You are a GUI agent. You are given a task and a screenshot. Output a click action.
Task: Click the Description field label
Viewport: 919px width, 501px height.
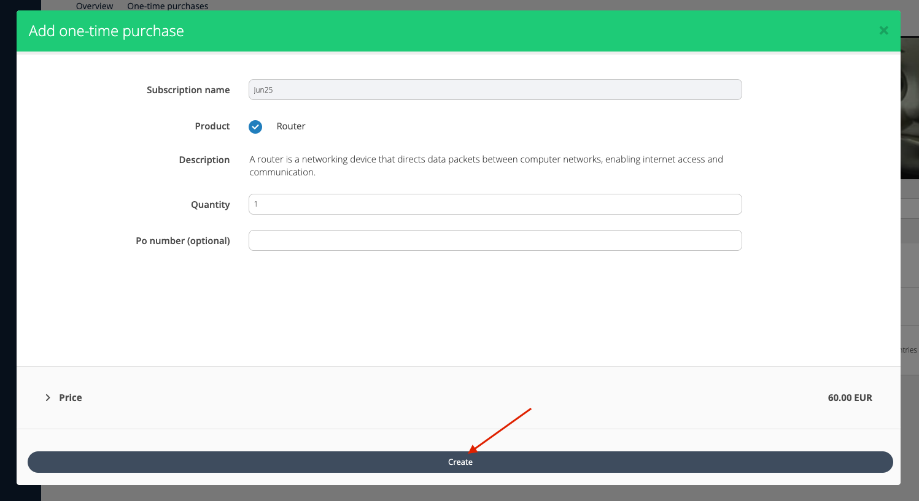204,160
